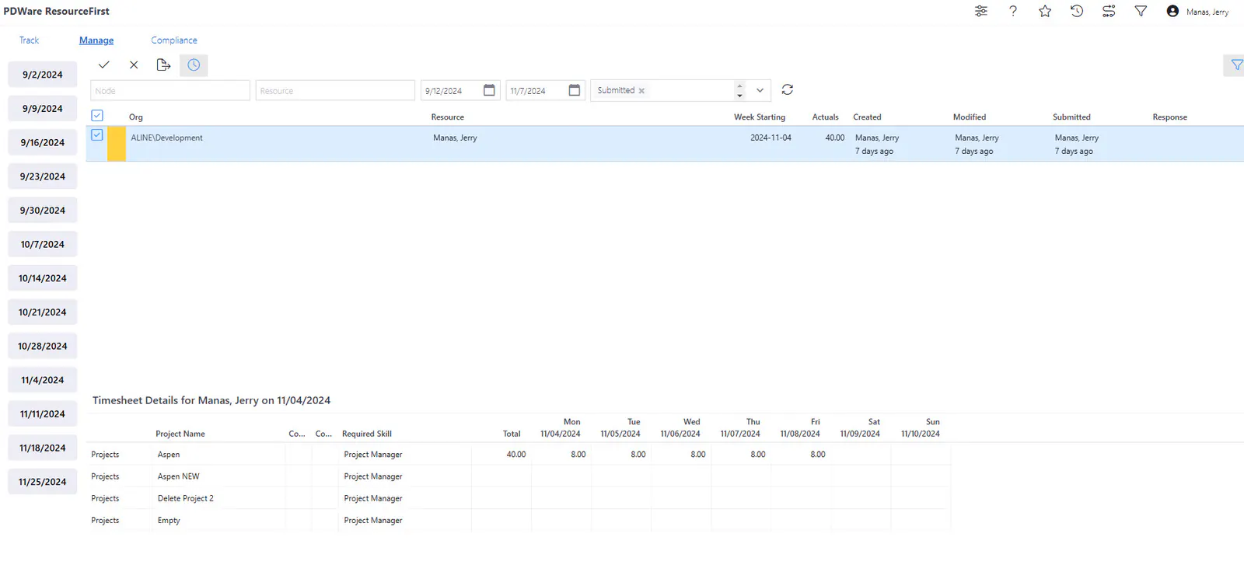The width and height of the screenshot is (1244, 579).
Task: Open the history clock icon in header
Action: [x=1077, y=11]
